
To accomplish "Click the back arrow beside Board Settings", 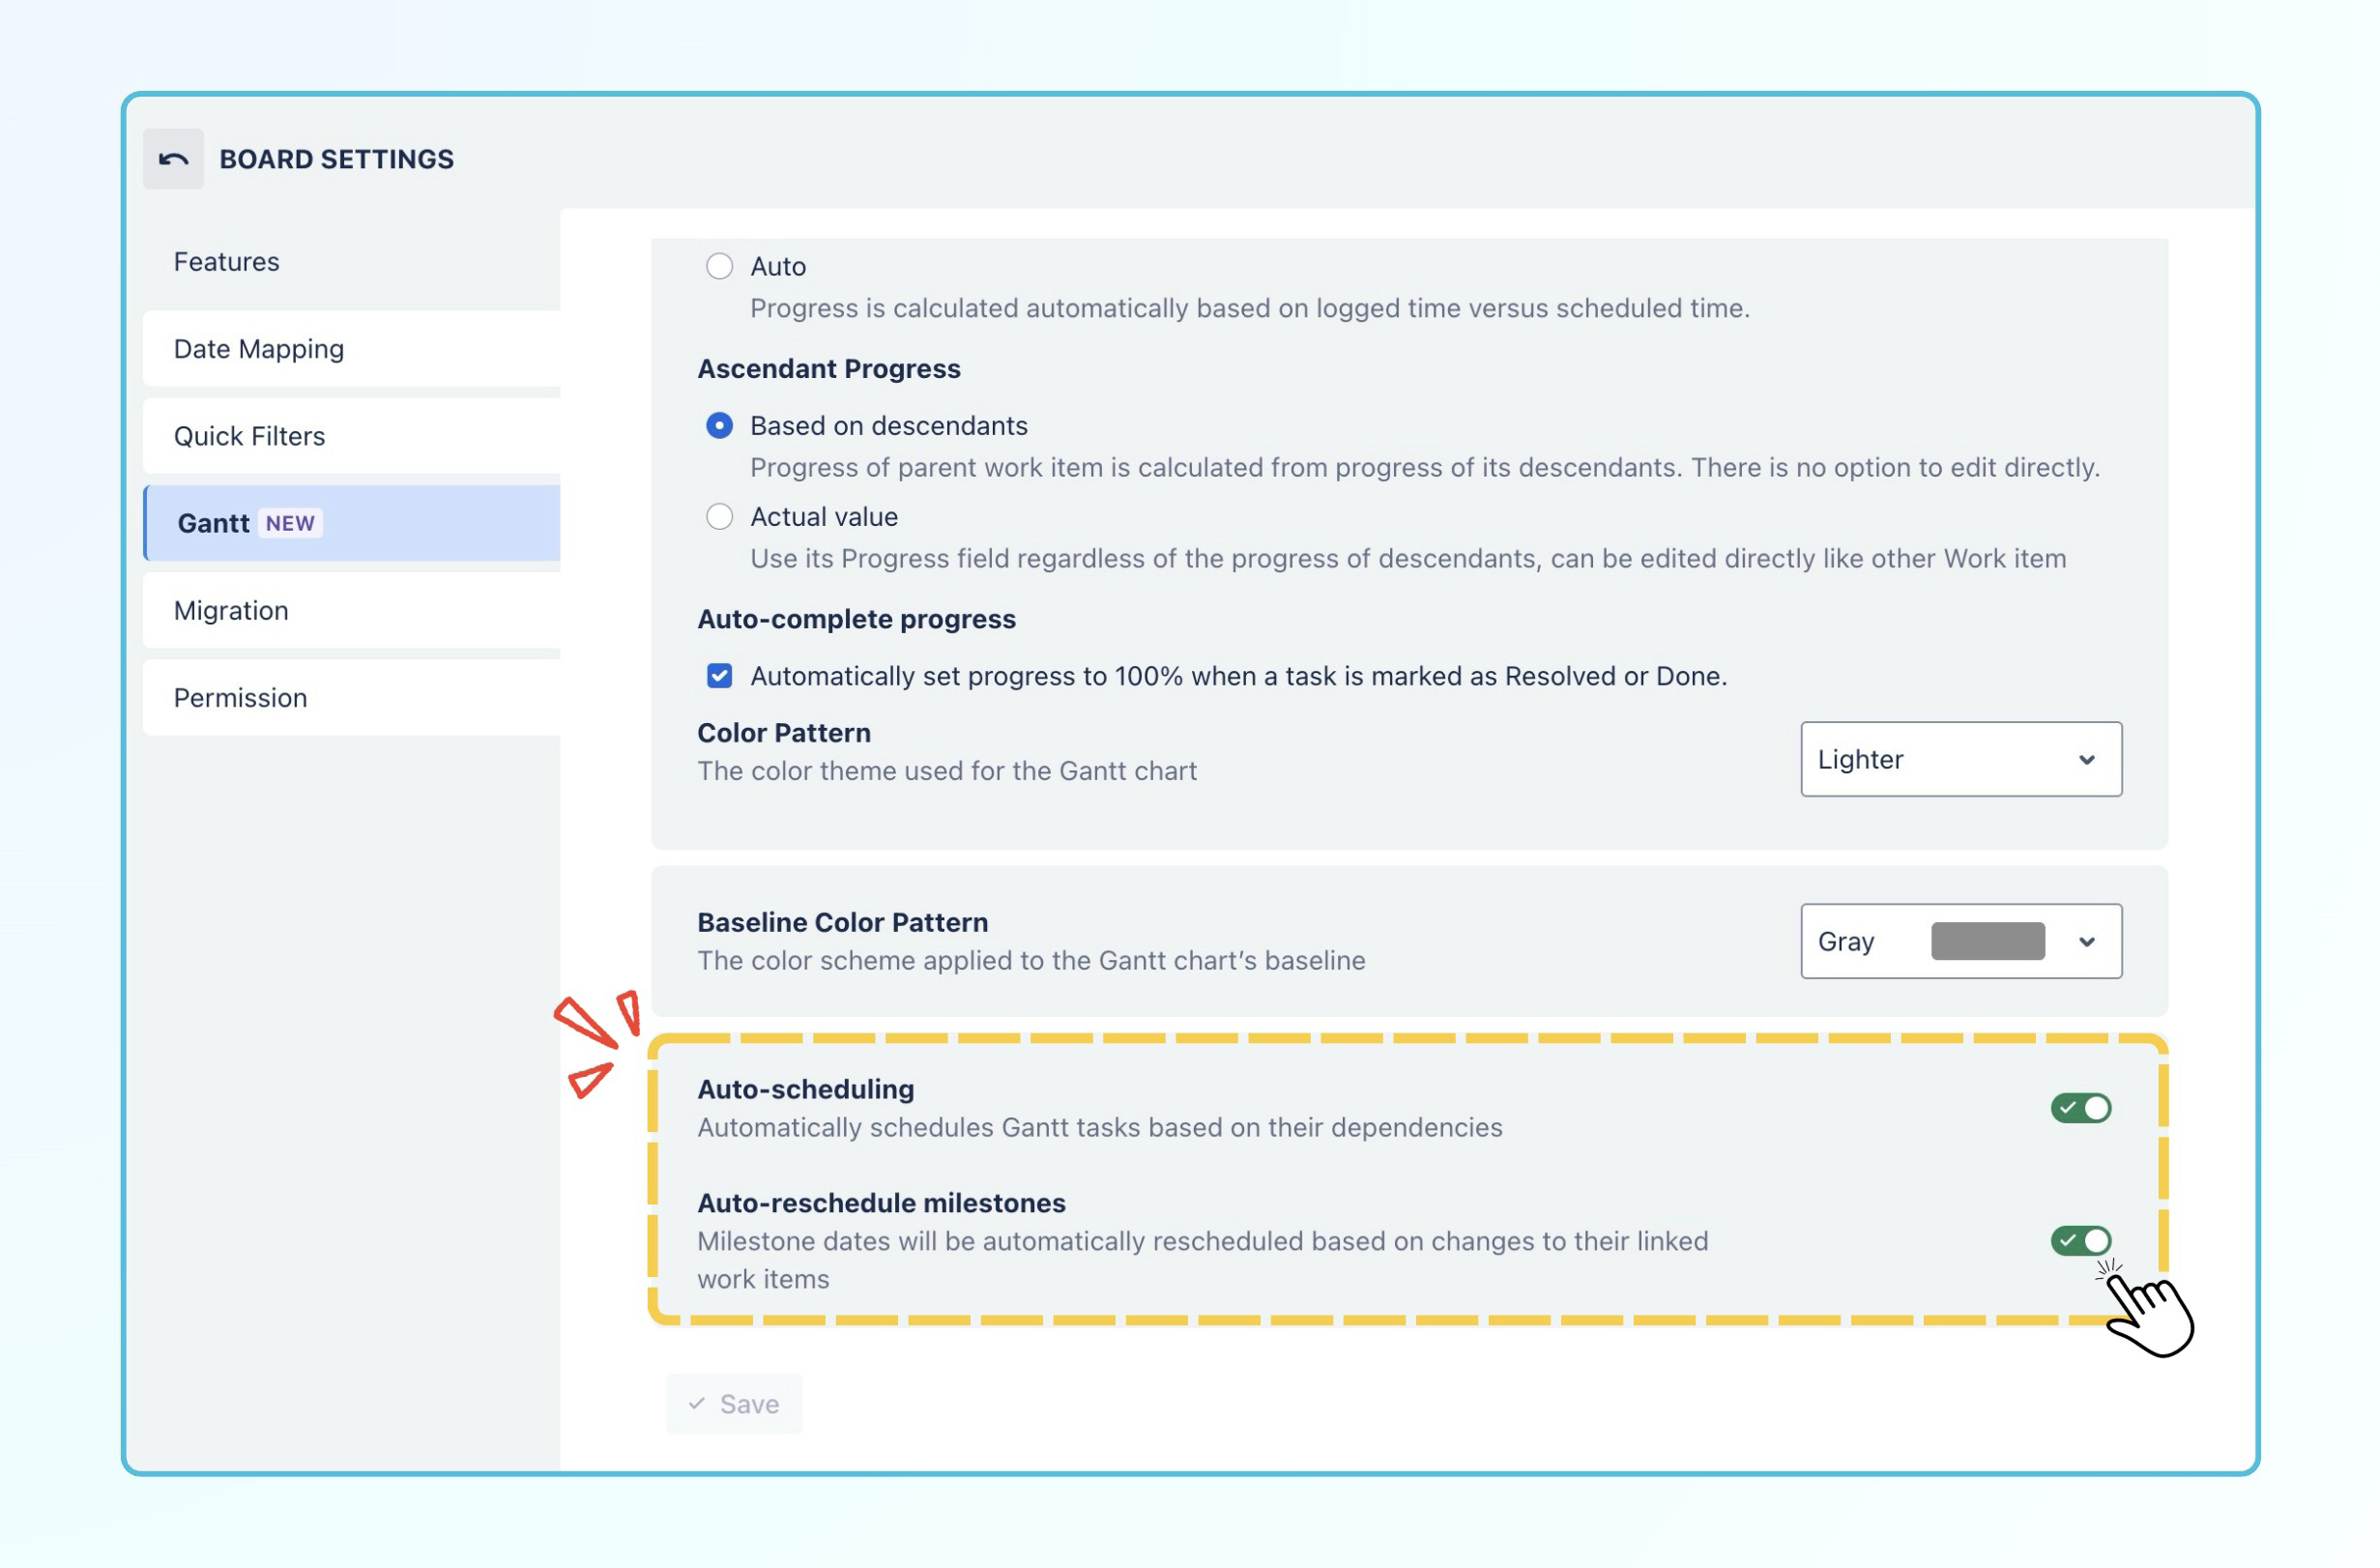I will click(x=173, y=159).
